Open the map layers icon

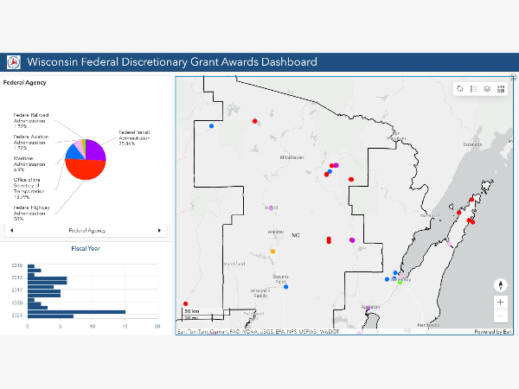487,89
